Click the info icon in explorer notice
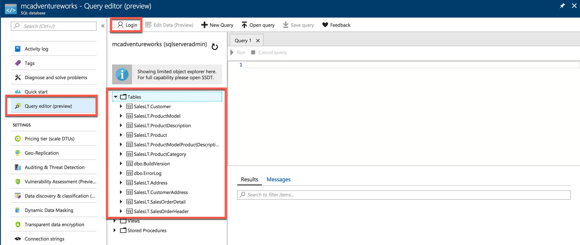 pos(122,74)
